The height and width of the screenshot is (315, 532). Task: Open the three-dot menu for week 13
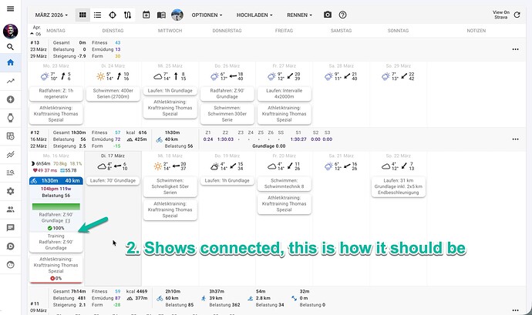(515, 49)
